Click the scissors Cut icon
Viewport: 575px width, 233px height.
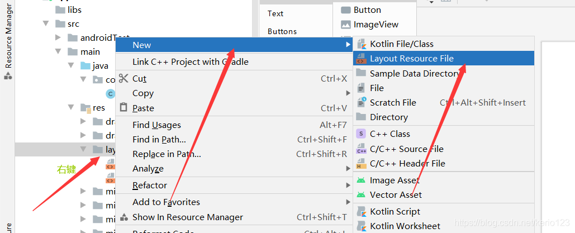click(x=123, y=78)
